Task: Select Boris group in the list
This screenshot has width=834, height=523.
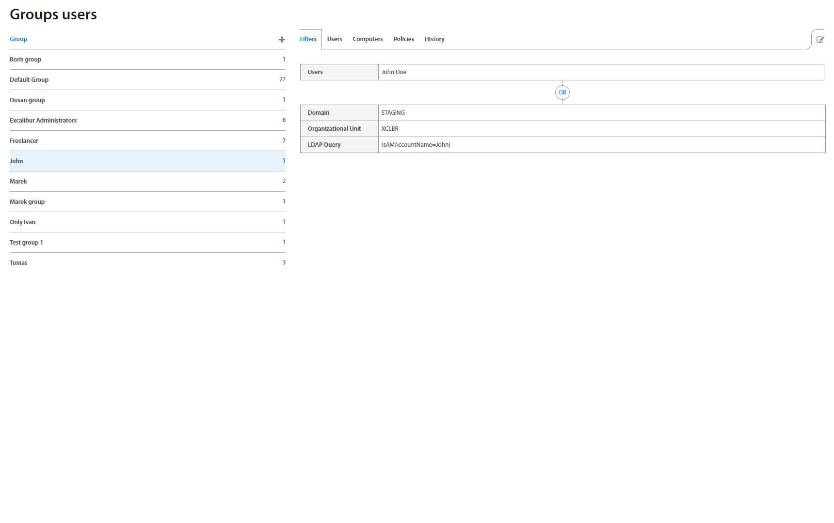Action: coord(26,60)
